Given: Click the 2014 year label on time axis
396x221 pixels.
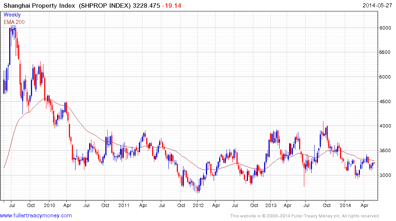Looking at the screenshot, I should [x=345, y=205].
